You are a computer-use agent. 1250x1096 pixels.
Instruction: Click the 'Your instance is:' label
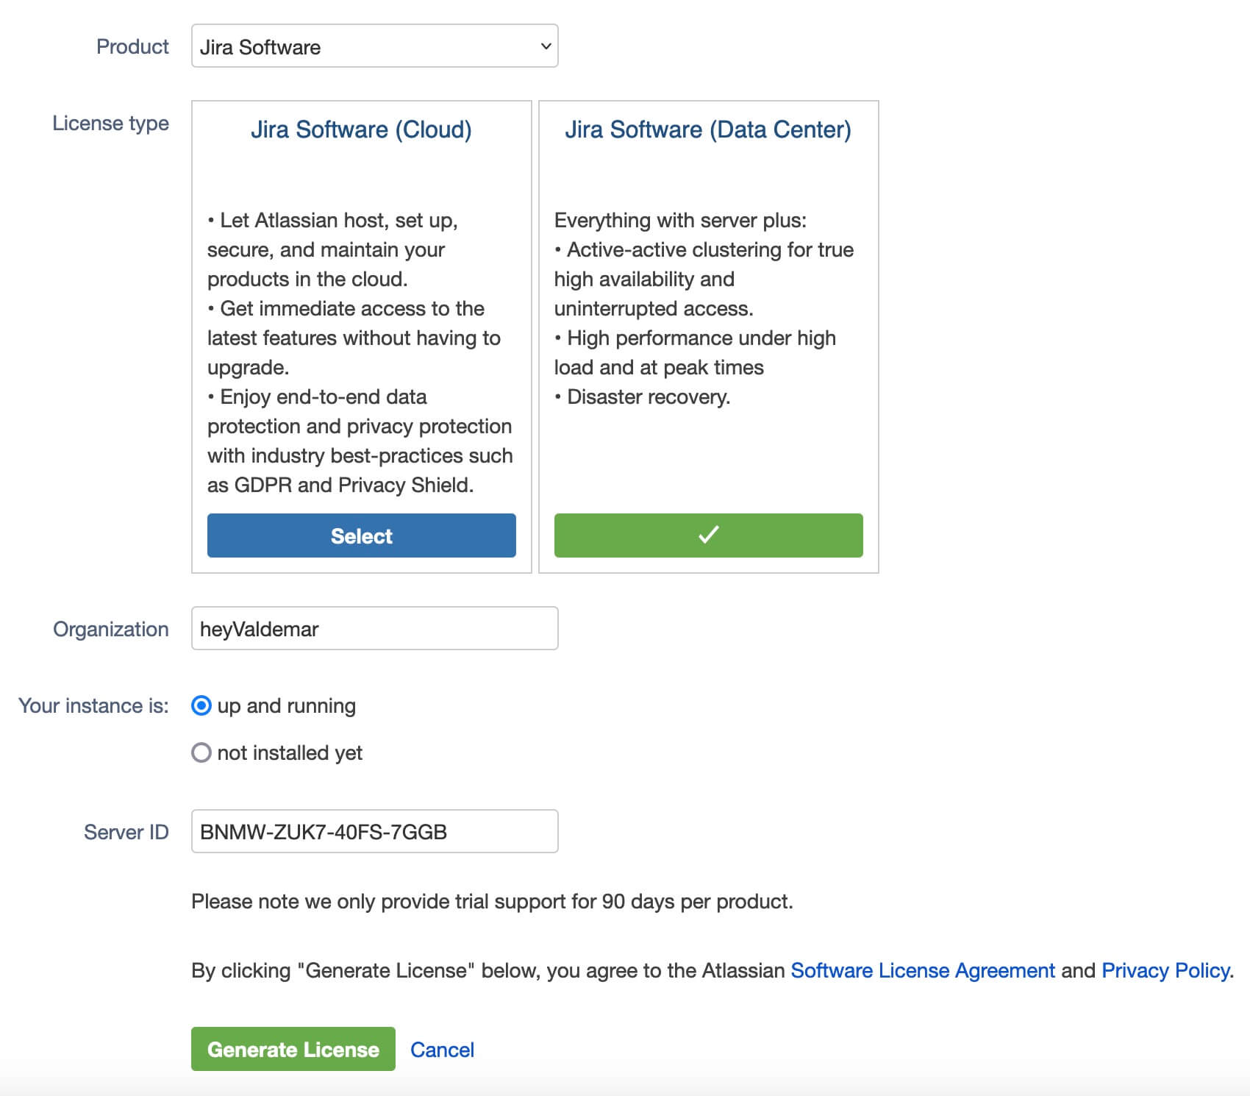click(93, 706)
